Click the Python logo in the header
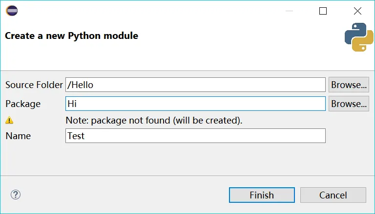Screen dimensions: 375x214 click(x=359, y=37)
